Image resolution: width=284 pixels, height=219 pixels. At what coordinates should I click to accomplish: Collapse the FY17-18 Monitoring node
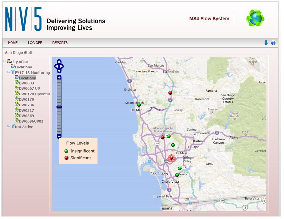click(x=8, y=72)
